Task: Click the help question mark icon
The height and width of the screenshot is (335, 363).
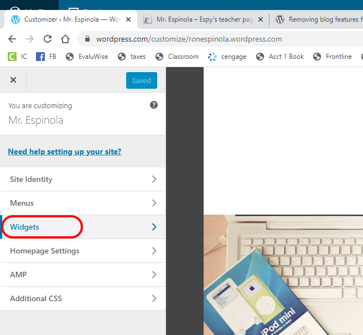Action: click(154, 105)
